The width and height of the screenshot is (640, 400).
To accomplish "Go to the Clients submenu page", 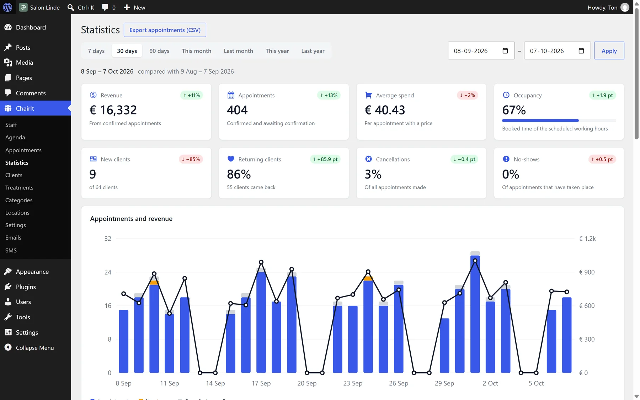I will [14, 175].
